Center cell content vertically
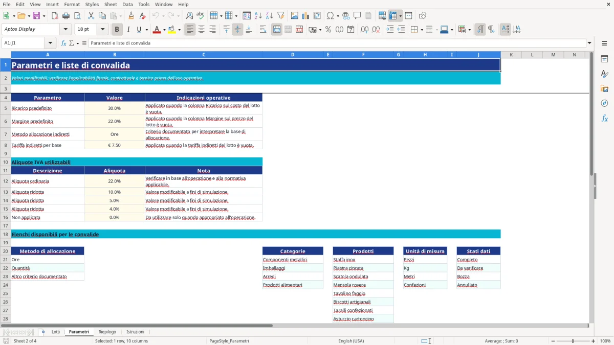This screenshot has height=345, width=614. coord(237,30)
